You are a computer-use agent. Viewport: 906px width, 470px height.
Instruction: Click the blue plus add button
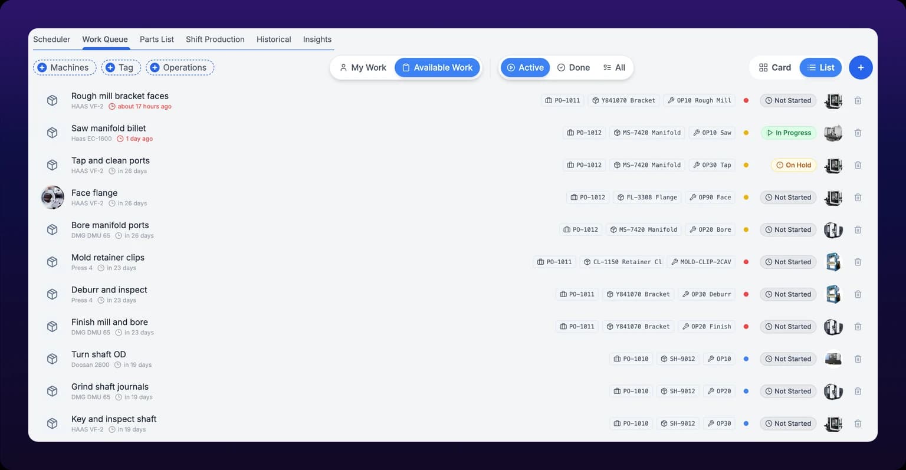861,68
